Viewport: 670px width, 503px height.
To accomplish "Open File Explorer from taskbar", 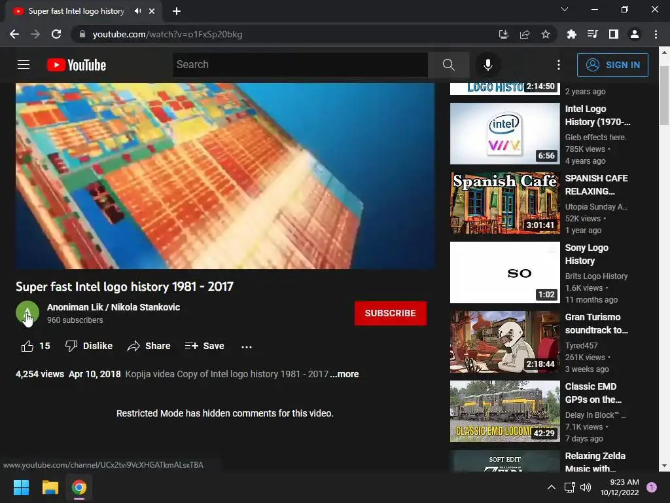I will tap(50, 487).
